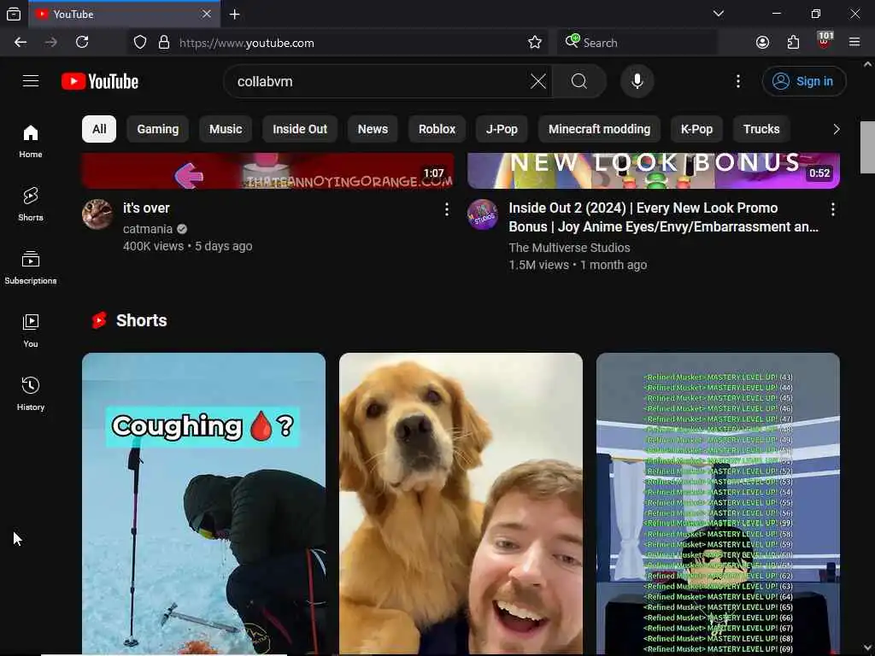Open Shorts in sidebar
Image resolution: width=875 pixels, height=656 pixels.
click(31, 204)
